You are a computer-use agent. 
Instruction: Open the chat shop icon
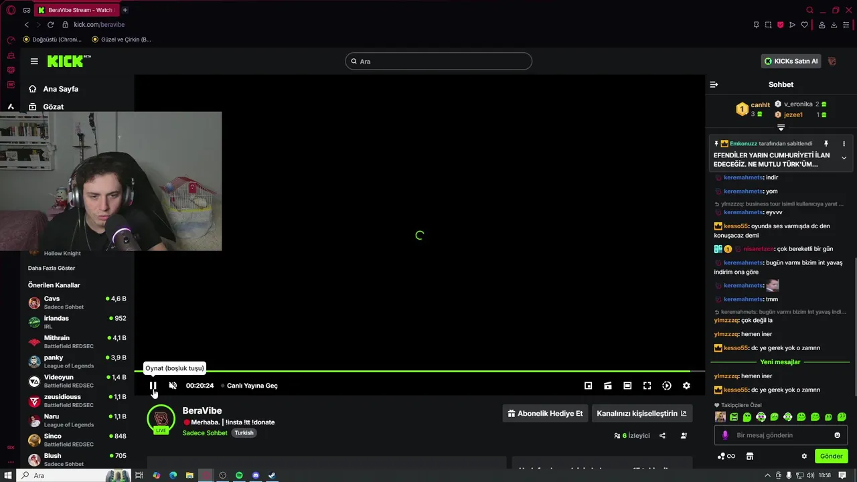pyautogui.click(x=750, y=456)
